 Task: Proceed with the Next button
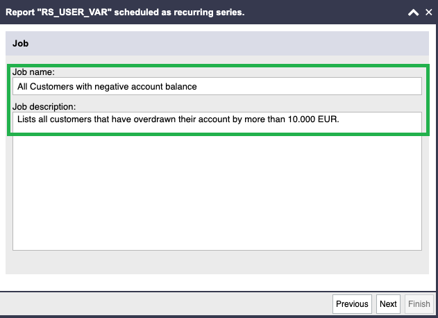[x=388, y=303]
